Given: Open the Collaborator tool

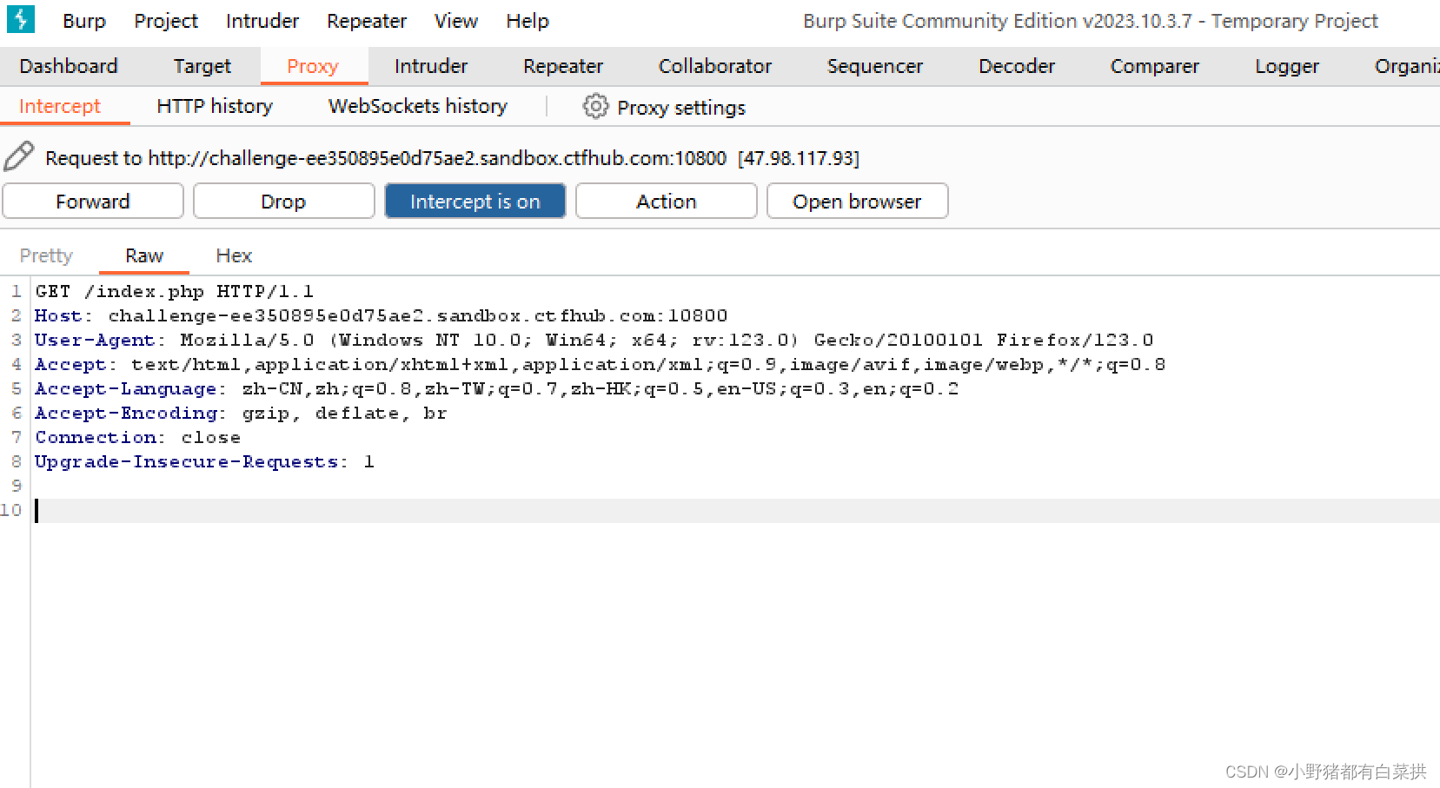Looking at the screenshot, I should [713, 65].
